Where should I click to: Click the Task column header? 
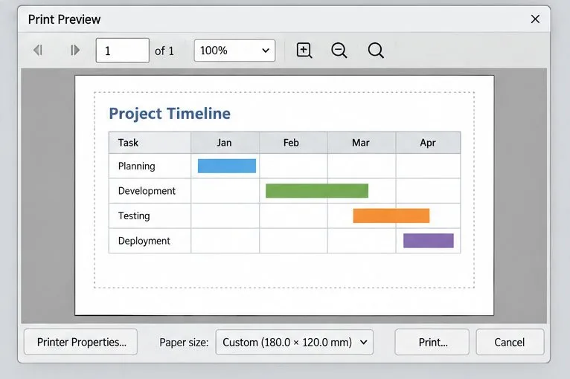point(150,143)
